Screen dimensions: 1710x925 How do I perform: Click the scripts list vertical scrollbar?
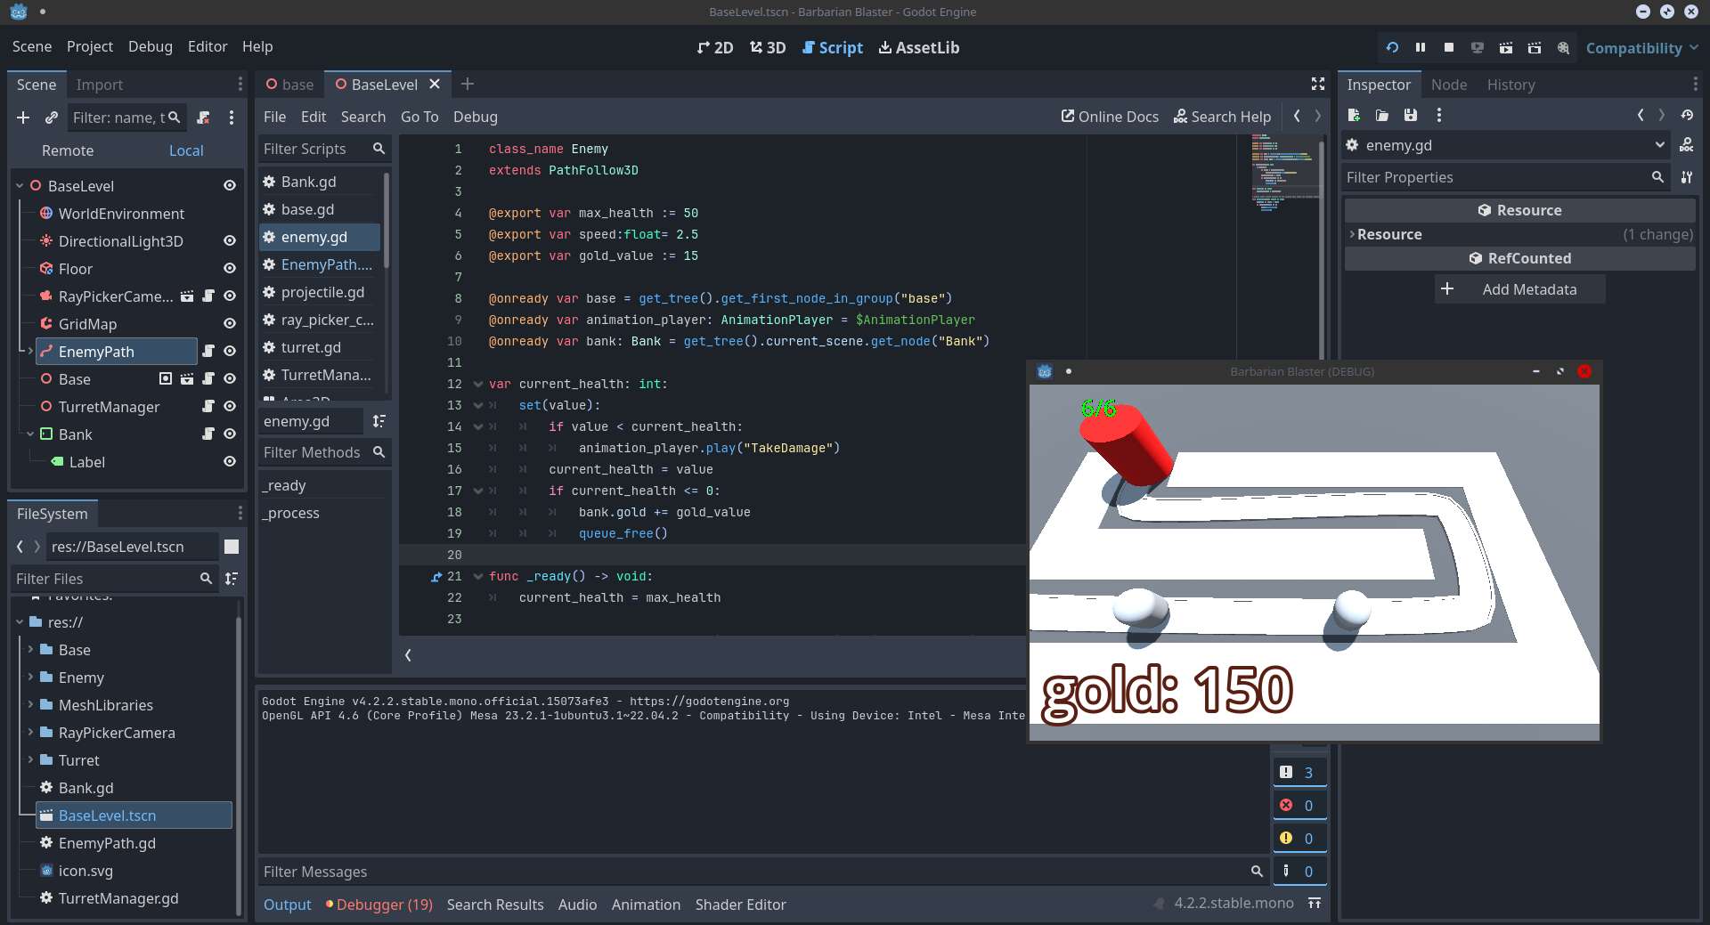(x=387, y=221)
